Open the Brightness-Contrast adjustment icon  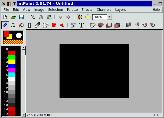[x=79, y=17]
